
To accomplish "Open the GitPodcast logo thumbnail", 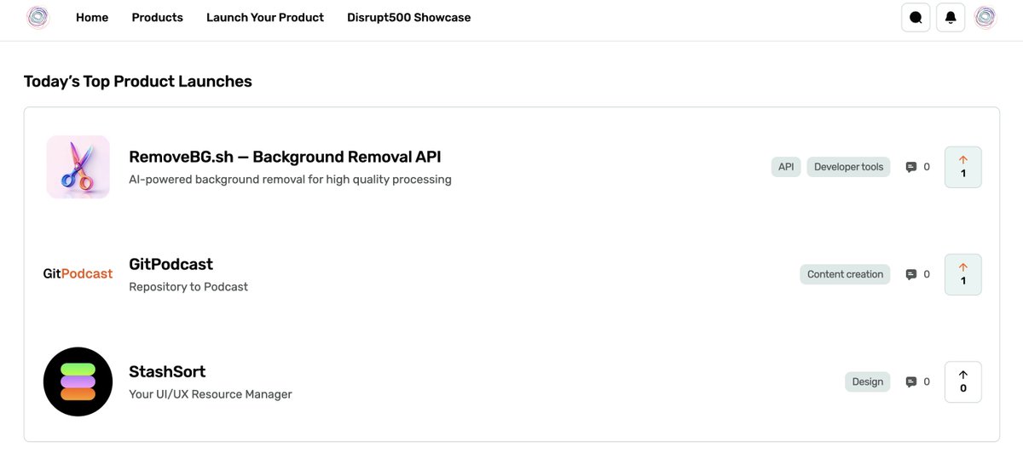I will click(78, 274).
